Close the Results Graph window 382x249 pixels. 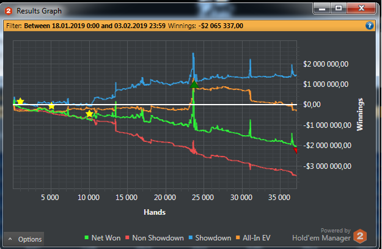[361, 9]
